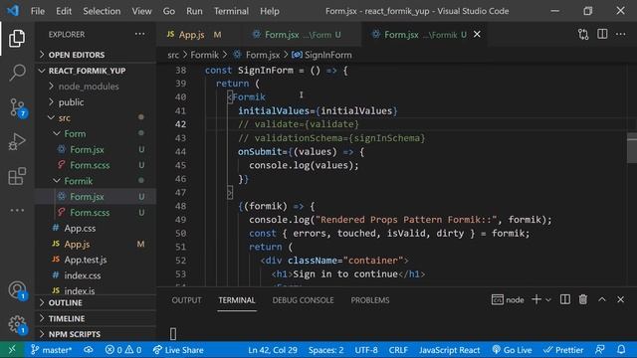Screen dimensions: 637x358
Task: Open Explorer views and more actions ellipsis
Action: (139, 34)
